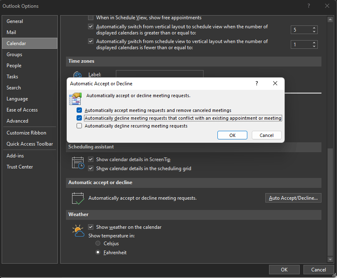Click OK in Outlook Options window

[284, 270]
